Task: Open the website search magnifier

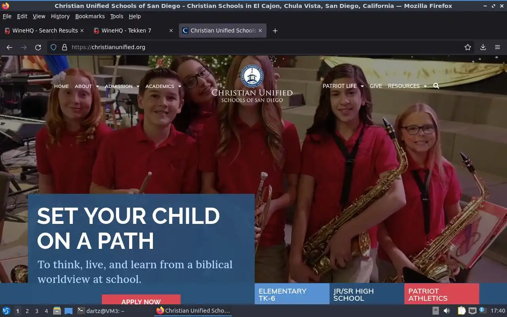Action: (436, 86)
